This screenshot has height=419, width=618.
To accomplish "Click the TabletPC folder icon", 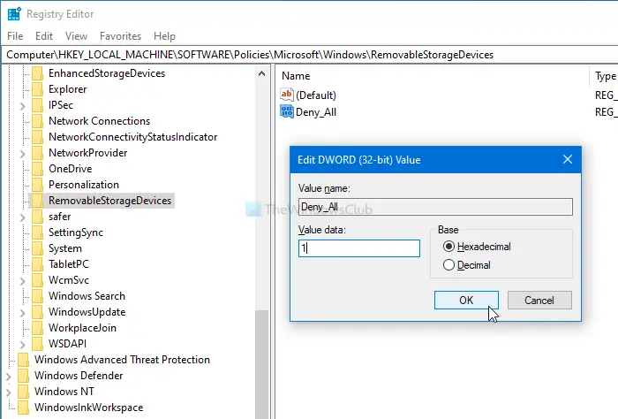I will 37,264.
